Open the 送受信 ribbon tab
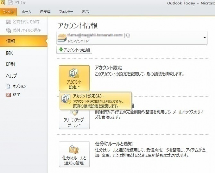Viewport: 215px width, 173px height. click(x=45, y=12)
